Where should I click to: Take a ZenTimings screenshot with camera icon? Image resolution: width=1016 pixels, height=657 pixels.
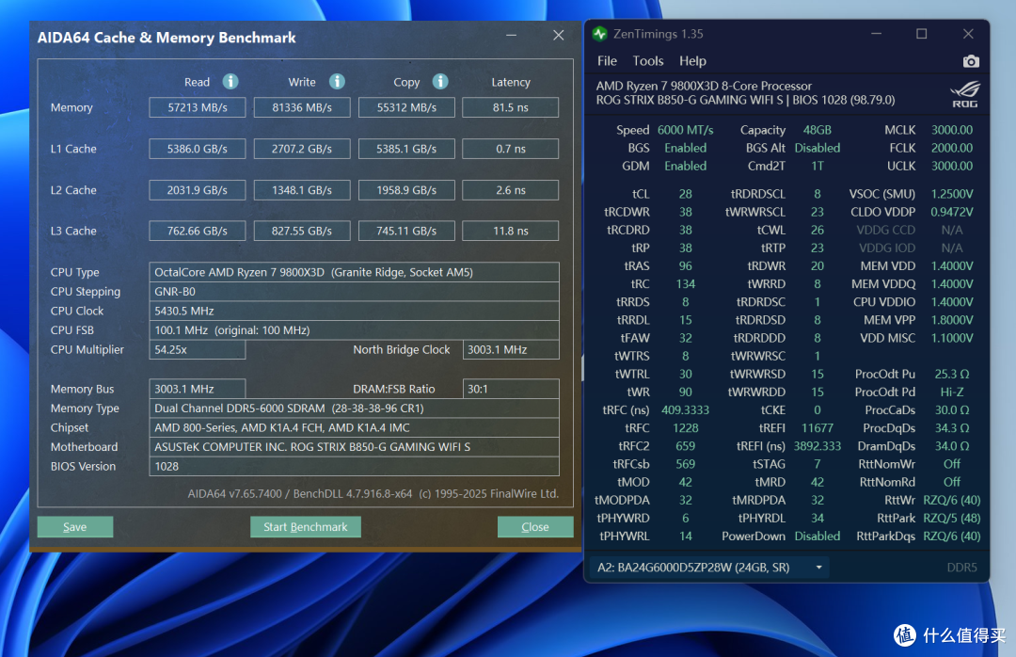pyautogui.click(x=971, y=61)
